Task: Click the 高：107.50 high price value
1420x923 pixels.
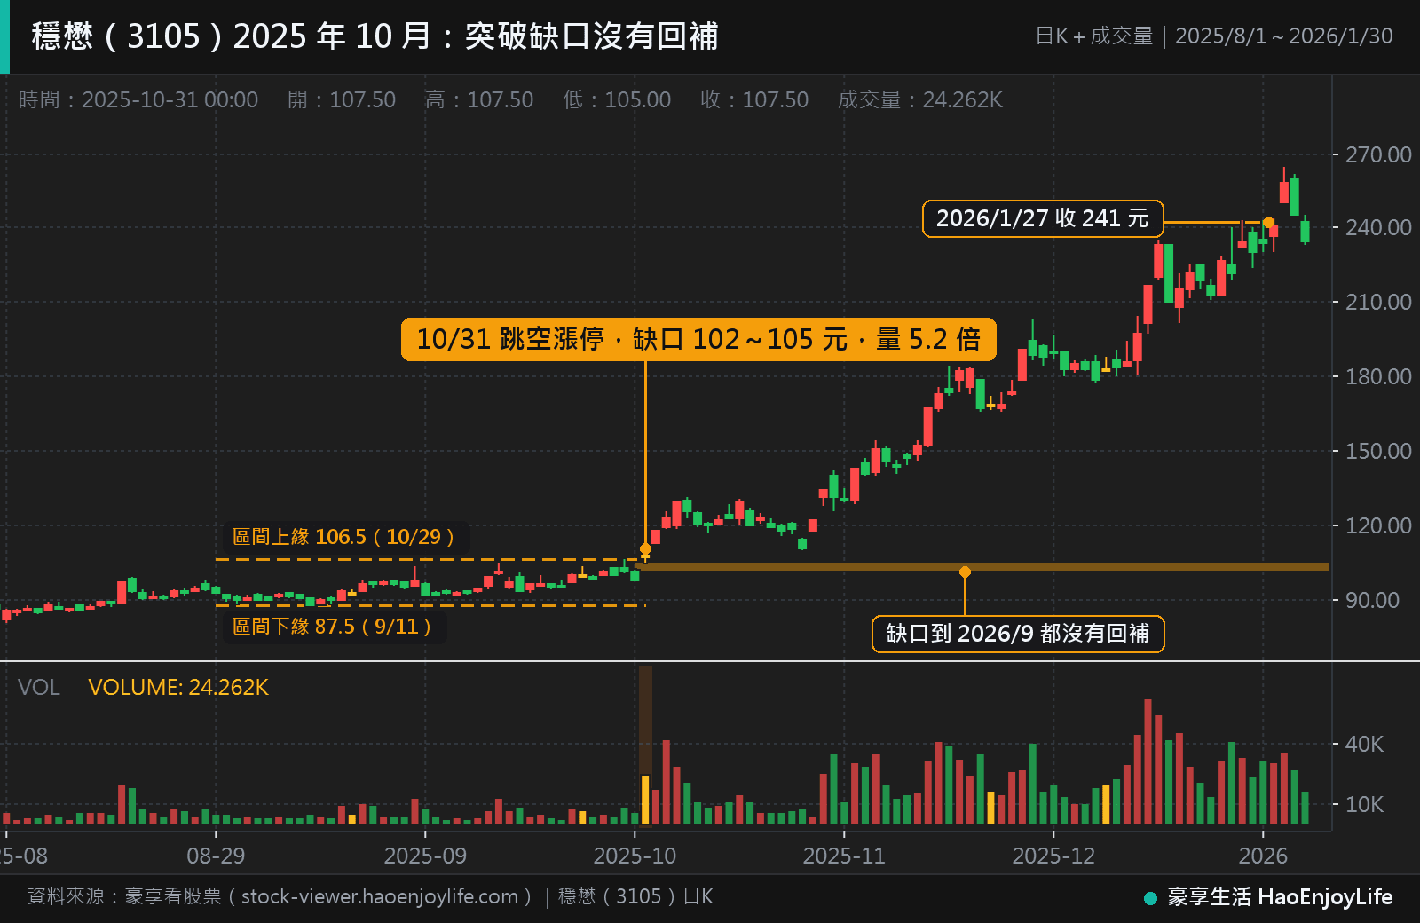Action: [479, 99]
